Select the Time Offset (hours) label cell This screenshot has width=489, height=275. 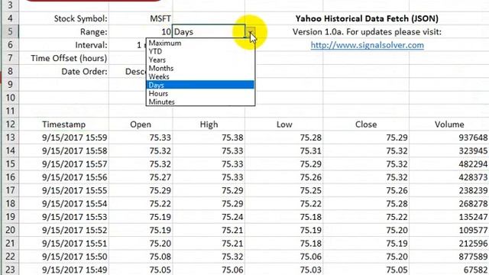click(x=64, y=58)
